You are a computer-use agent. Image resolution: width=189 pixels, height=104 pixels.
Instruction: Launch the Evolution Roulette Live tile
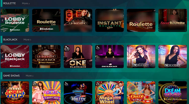46,20
